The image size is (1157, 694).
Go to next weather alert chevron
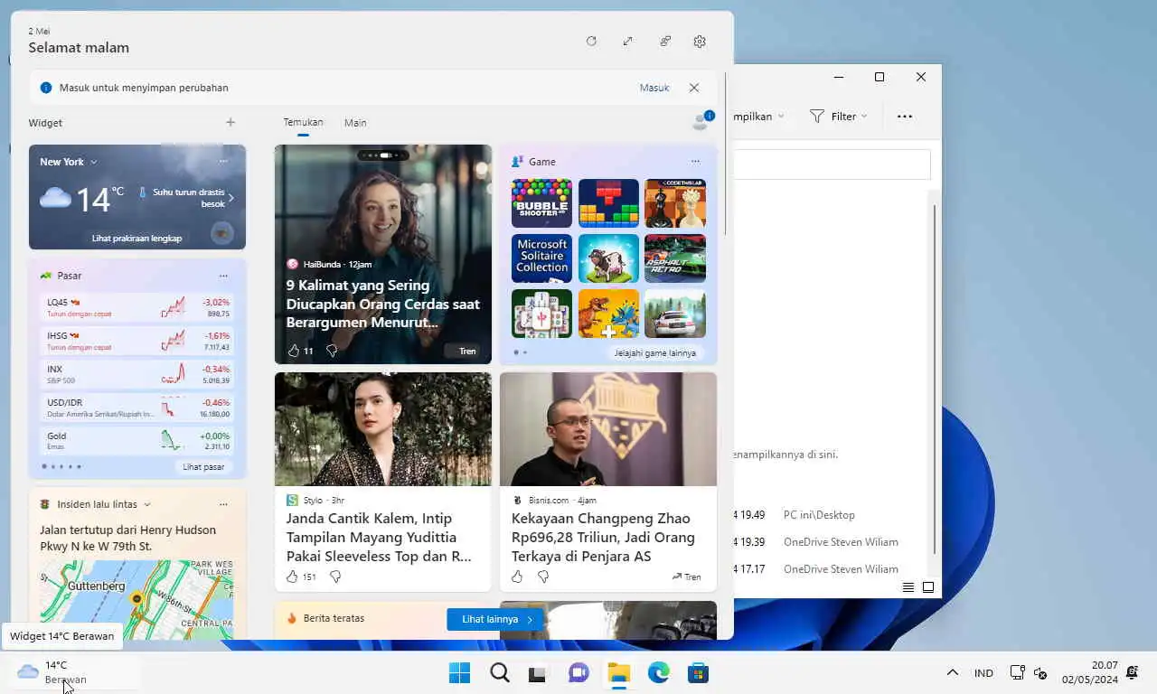click(231, 198)
